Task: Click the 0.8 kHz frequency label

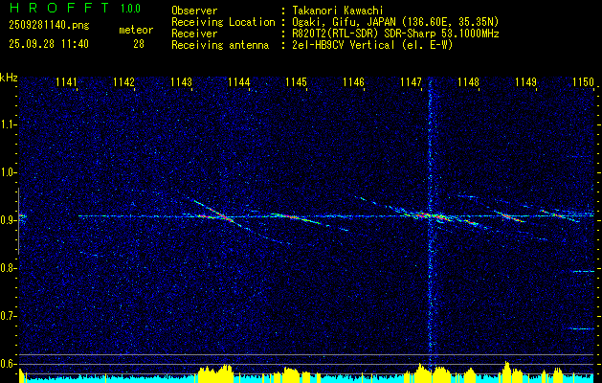Action: tap(10, 268)
